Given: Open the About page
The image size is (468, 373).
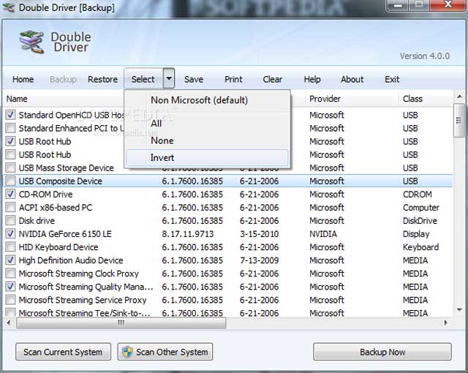Looking at the screenshot, I should click(x=352, y=80).
